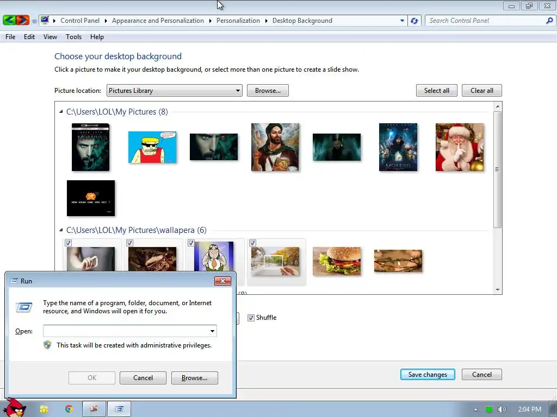Click Select all button
The width and height of the screenshot is (557, 417).
(437, 91)
